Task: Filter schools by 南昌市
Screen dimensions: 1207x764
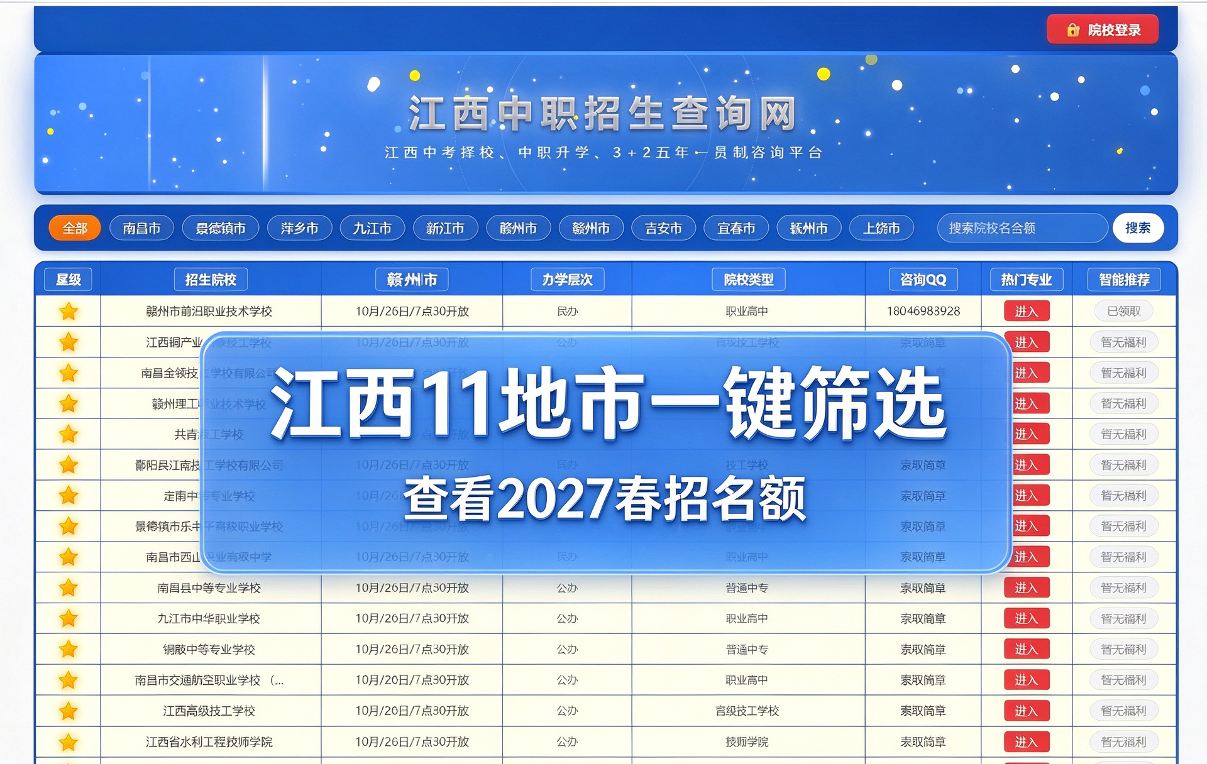Action: pyautogui.click(x=141, y=228)
